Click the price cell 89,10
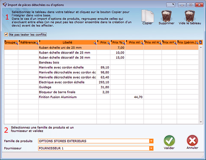 (103, 67)
